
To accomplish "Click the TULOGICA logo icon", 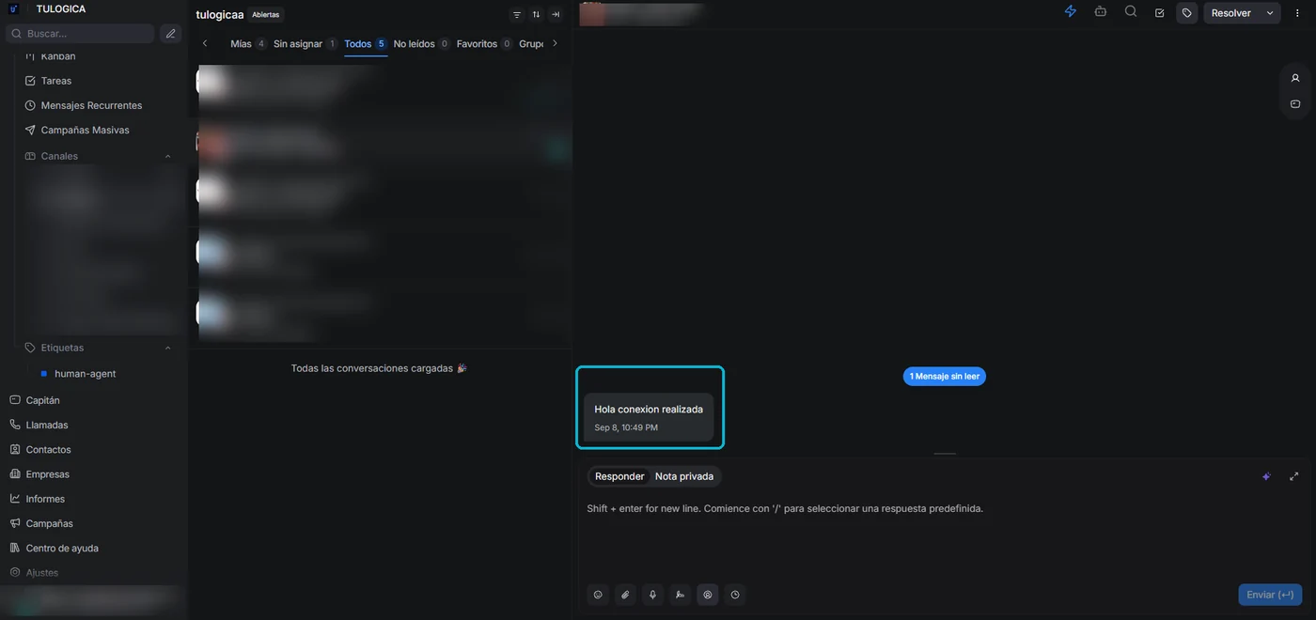I will coord(13,8).
